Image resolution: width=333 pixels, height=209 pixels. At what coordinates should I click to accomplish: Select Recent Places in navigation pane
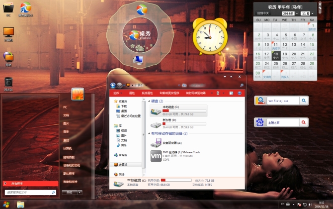[129, 116]
